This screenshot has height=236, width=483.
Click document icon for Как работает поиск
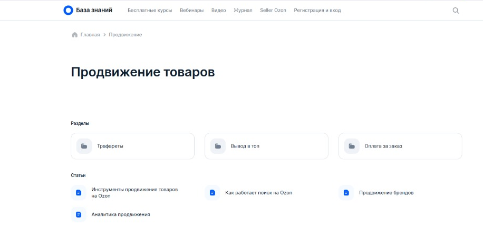tap(212, 193)
